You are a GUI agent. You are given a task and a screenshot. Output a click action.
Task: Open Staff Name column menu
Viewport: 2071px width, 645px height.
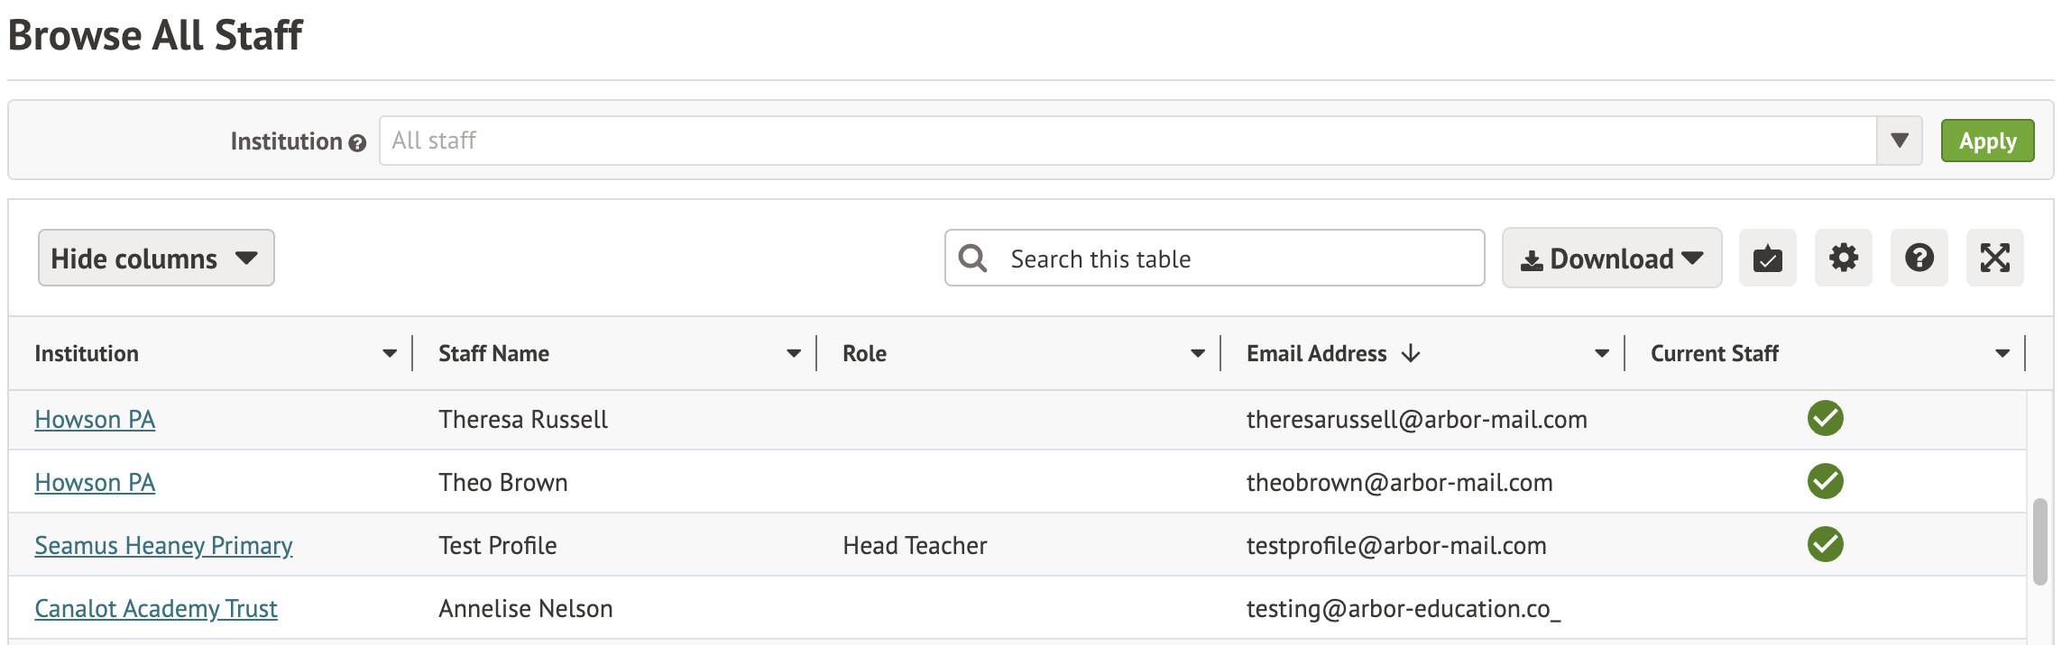coord(793,354)
